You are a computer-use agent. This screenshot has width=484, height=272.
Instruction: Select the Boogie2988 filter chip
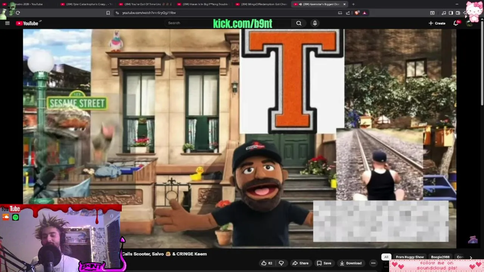pyautogui.click(x=440, y=257)
